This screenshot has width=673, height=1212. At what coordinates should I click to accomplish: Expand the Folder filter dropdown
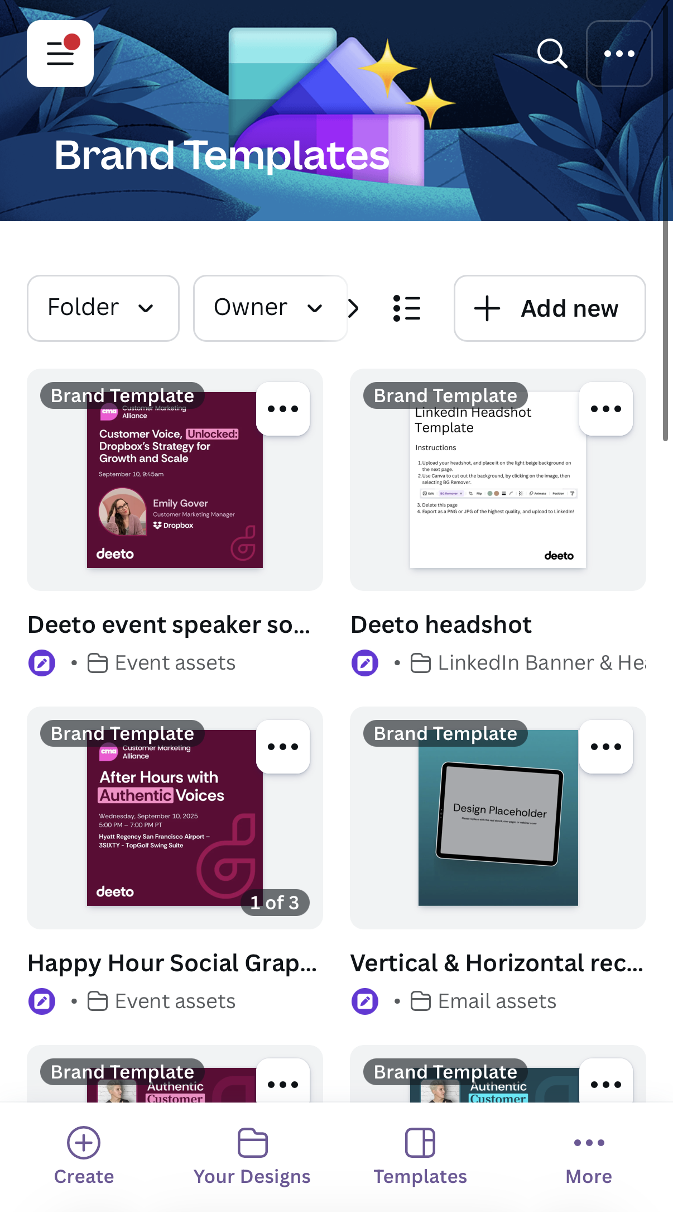[x=103, y=308]
